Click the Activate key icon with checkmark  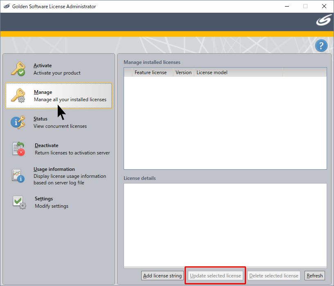pos(18,69)
